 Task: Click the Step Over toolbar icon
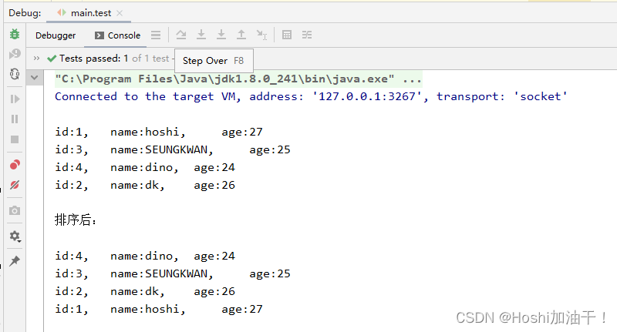pos(181,35)
